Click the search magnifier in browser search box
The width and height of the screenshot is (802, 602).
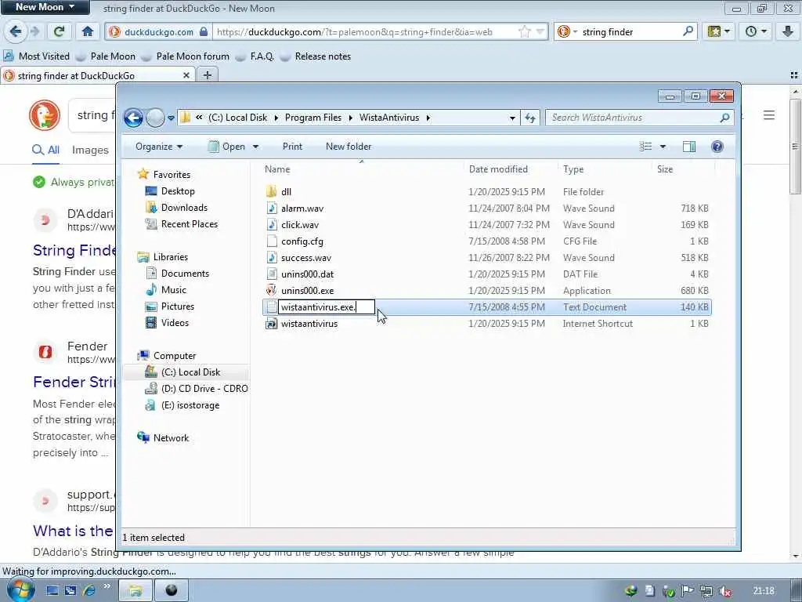tap(688, 31)
